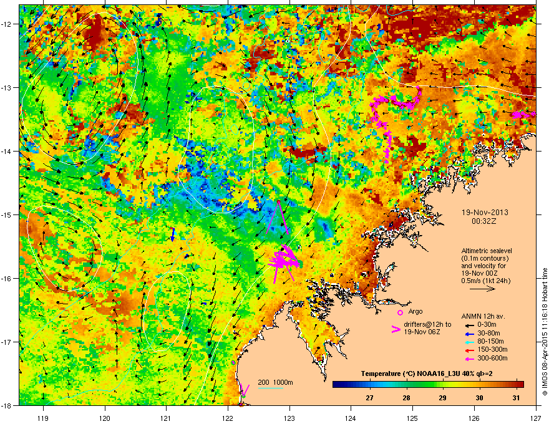The width and height of the screenshot is (549, 424).
Task: Click the '19-Nov 06Z' drifter legend text
Action: (422, 332)
